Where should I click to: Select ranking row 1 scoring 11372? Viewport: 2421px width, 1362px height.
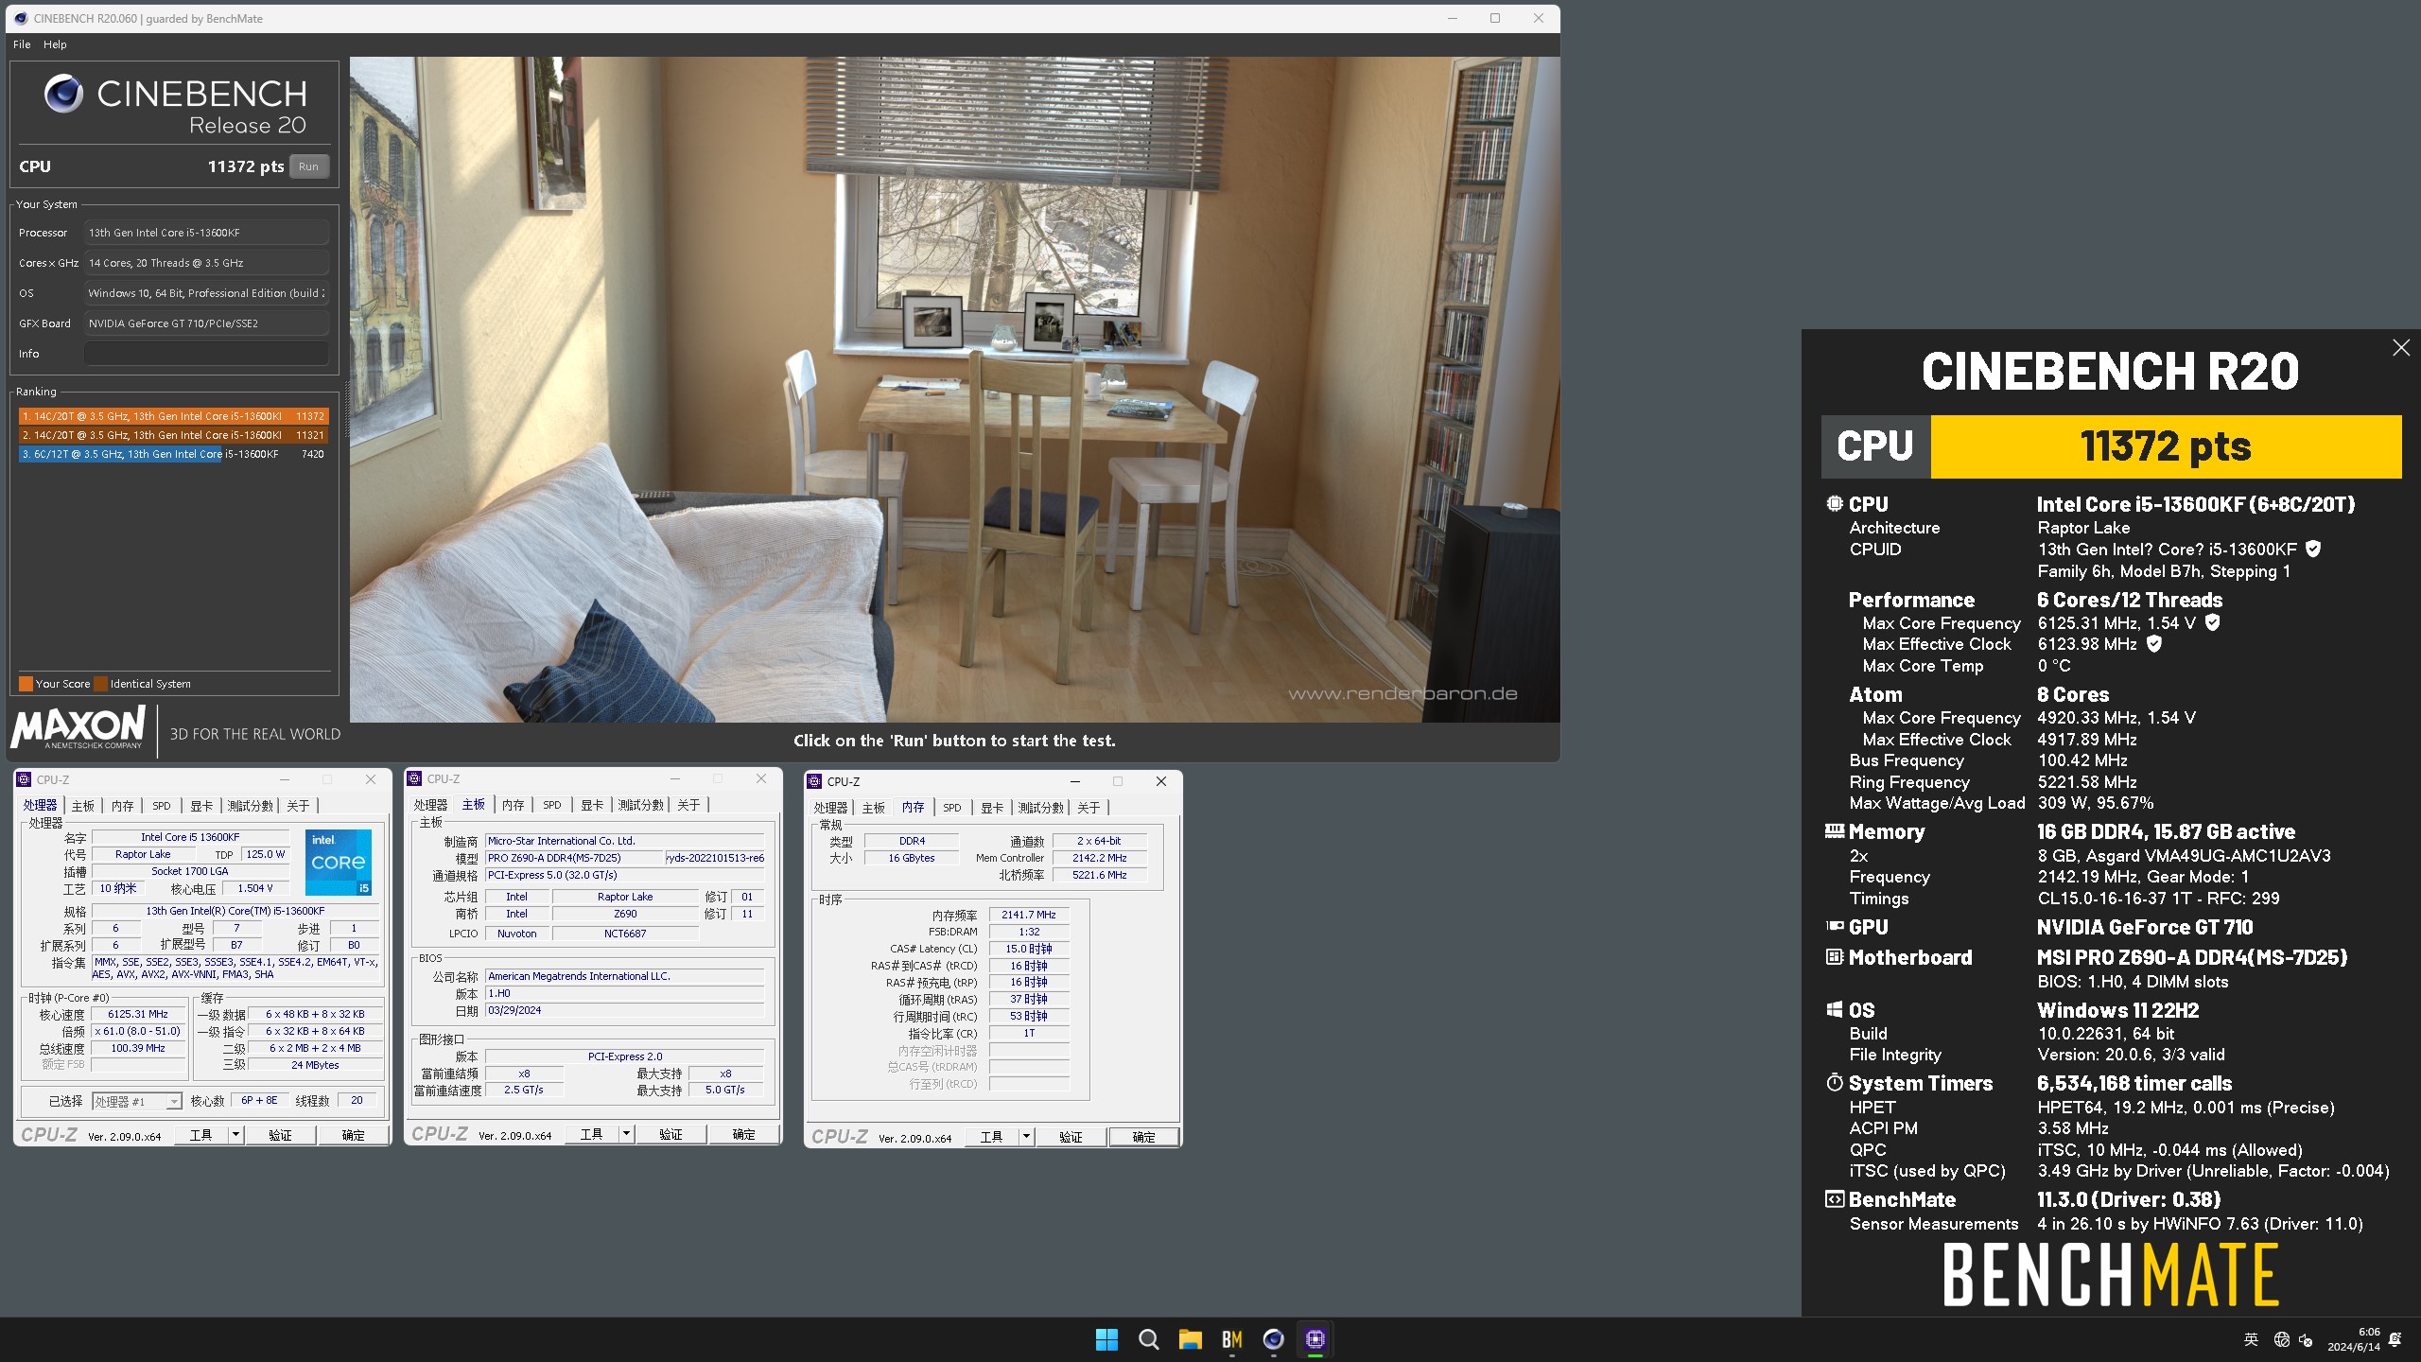[x=173, y=416]
